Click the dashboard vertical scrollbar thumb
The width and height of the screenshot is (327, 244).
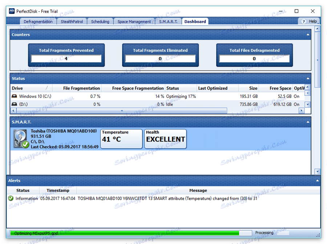click(x=317, y=60)
